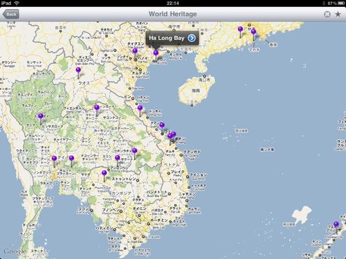
Task: Open the favorites star icon
Action: click(338, 15)
